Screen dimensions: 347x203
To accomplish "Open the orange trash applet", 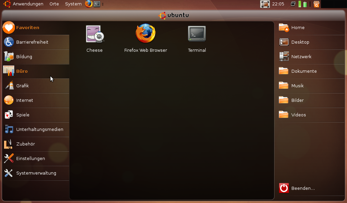I will (x=317, y=4).
